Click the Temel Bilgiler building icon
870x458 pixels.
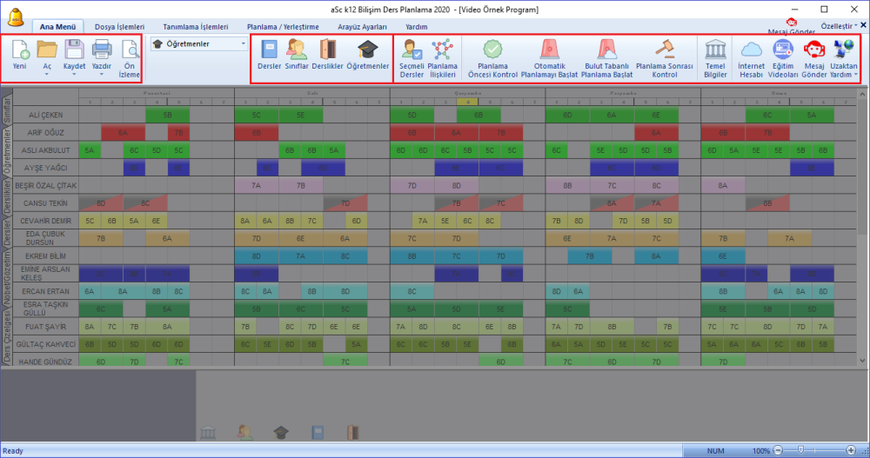(x=715, y=59)
